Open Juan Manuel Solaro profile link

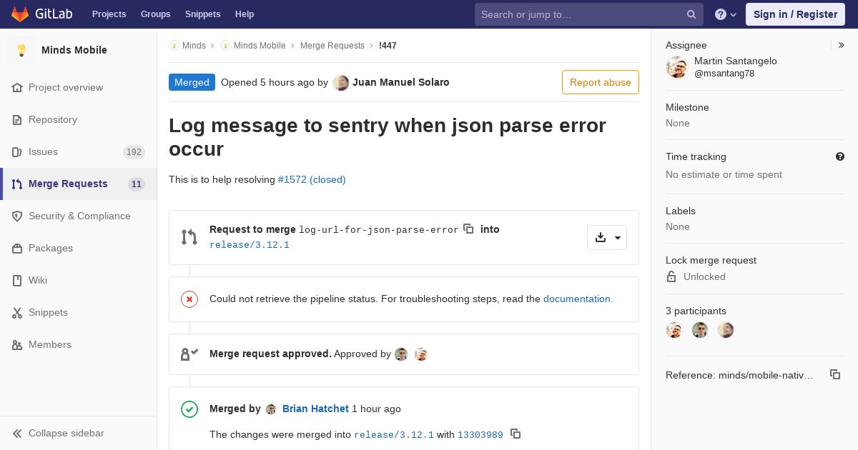point(401,82)
